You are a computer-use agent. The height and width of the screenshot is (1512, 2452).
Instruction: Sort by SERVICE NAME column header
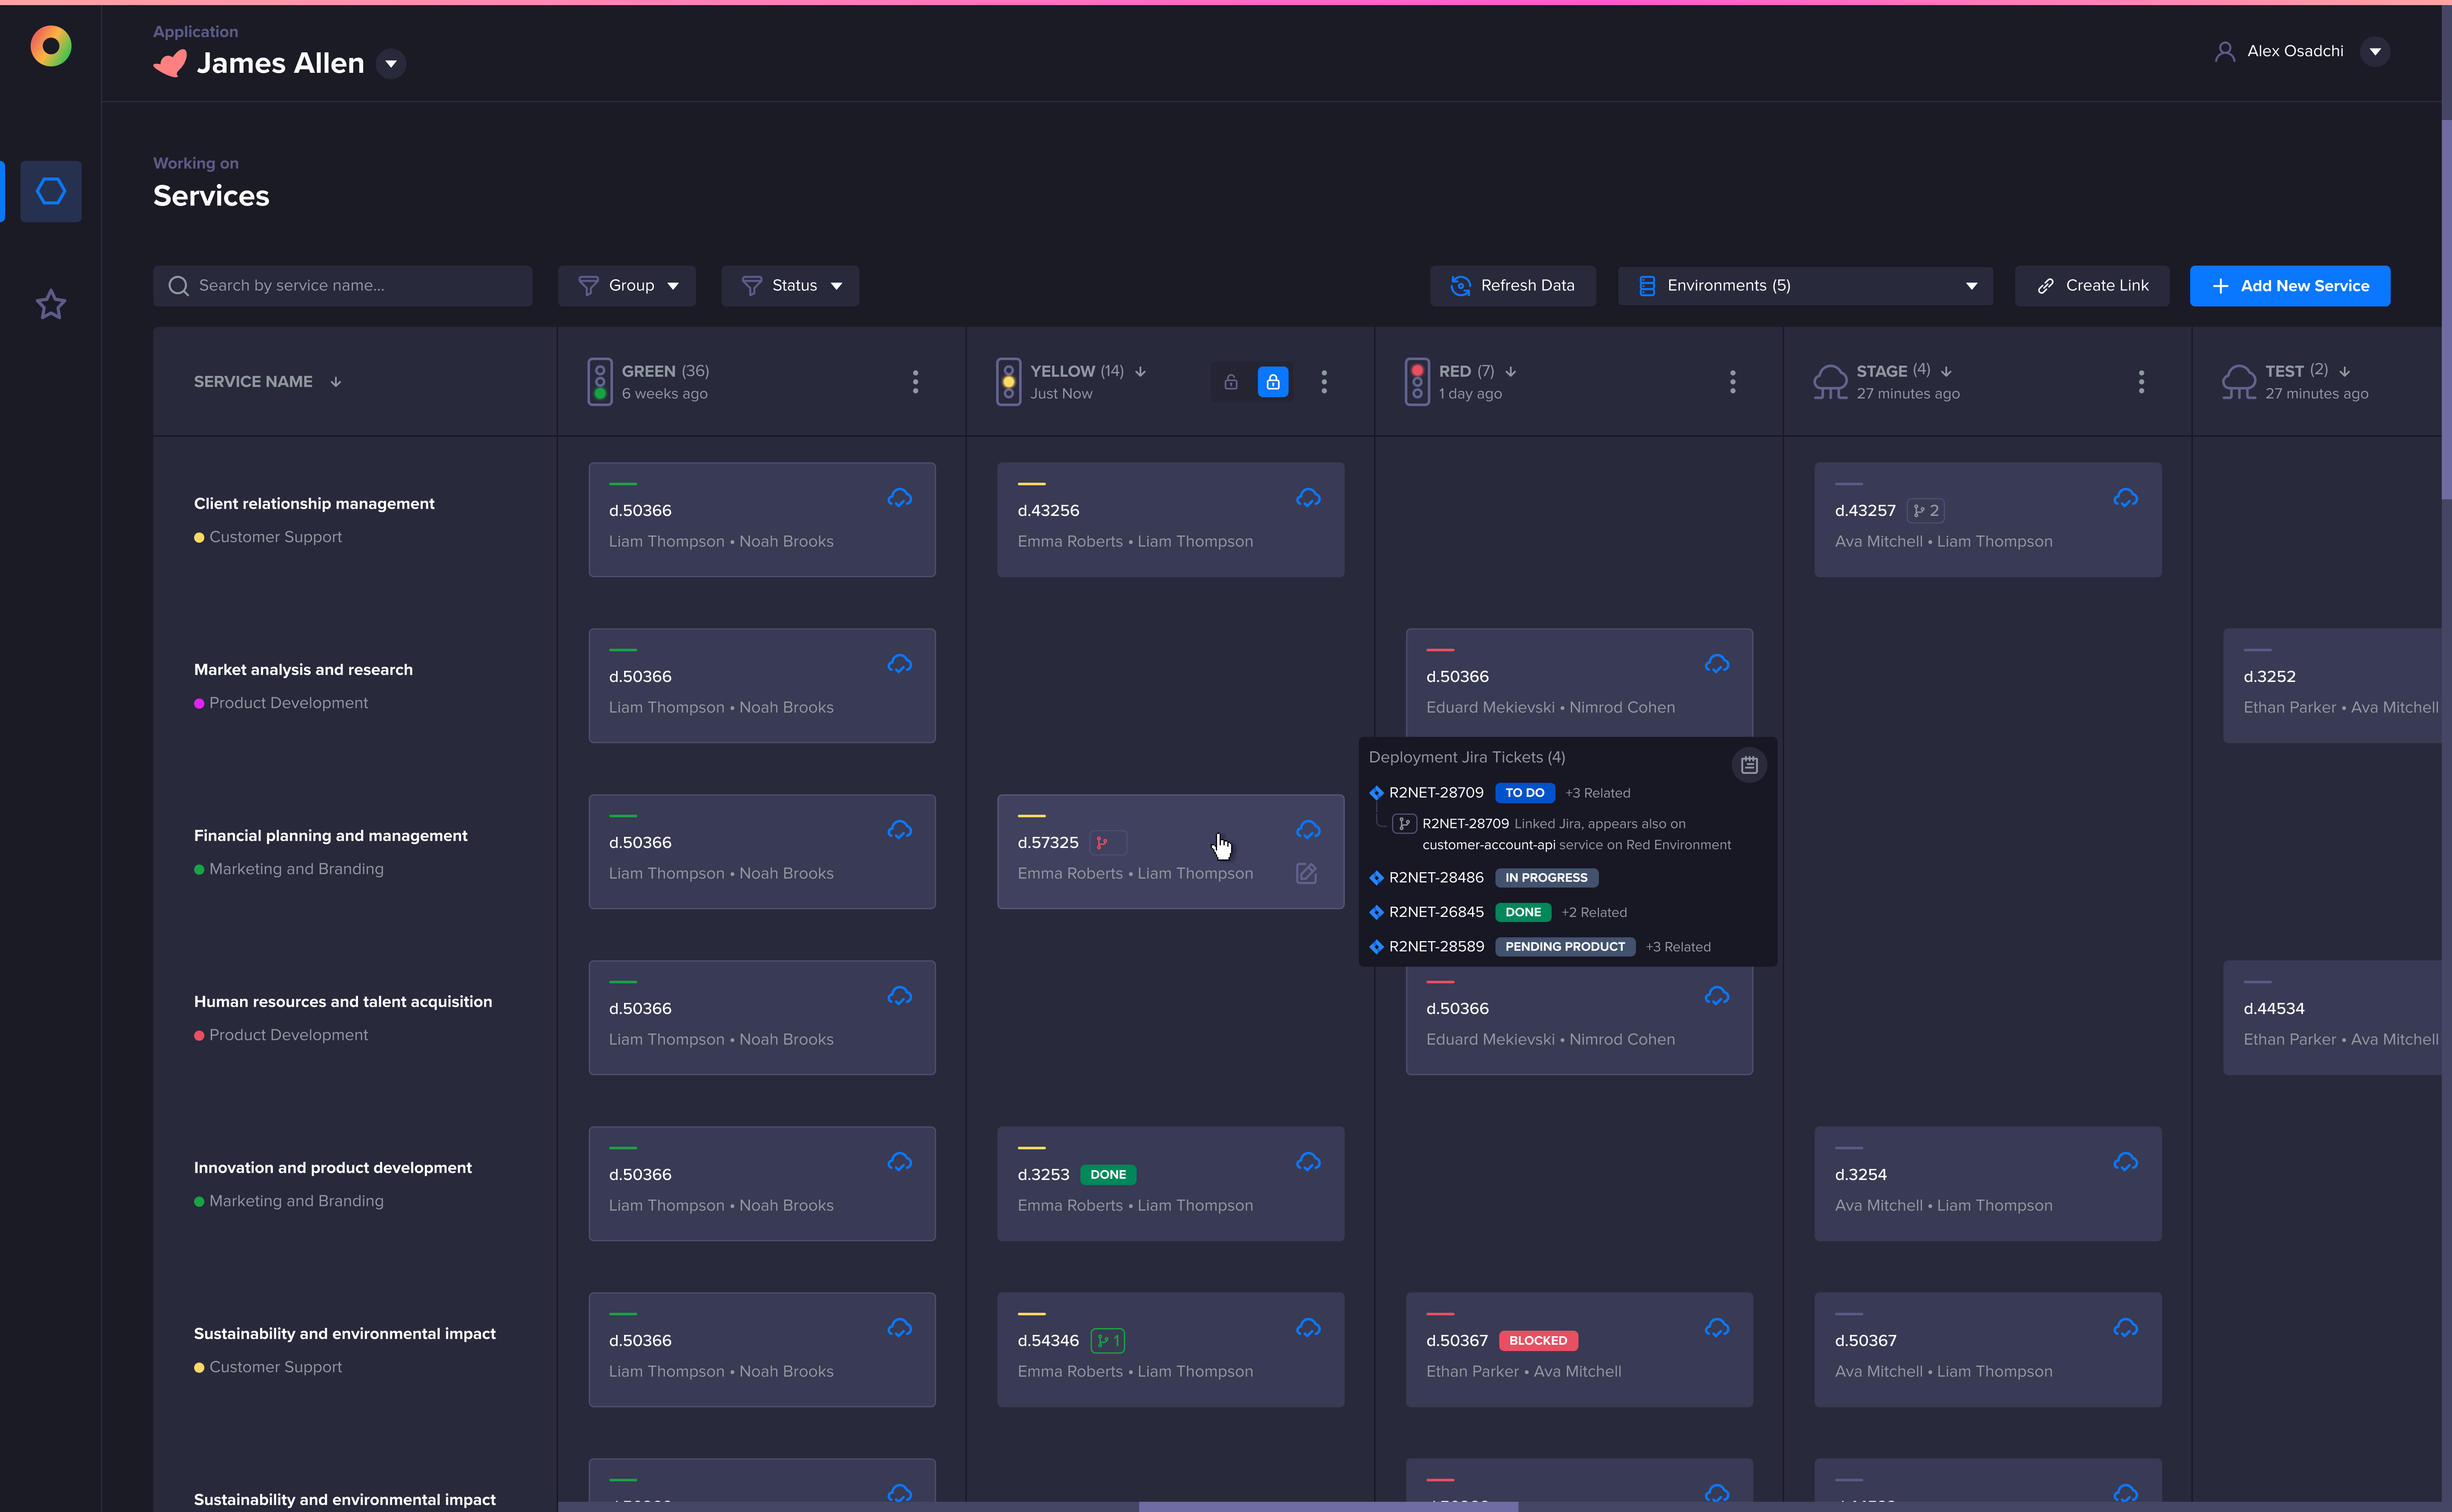[268, 382]
